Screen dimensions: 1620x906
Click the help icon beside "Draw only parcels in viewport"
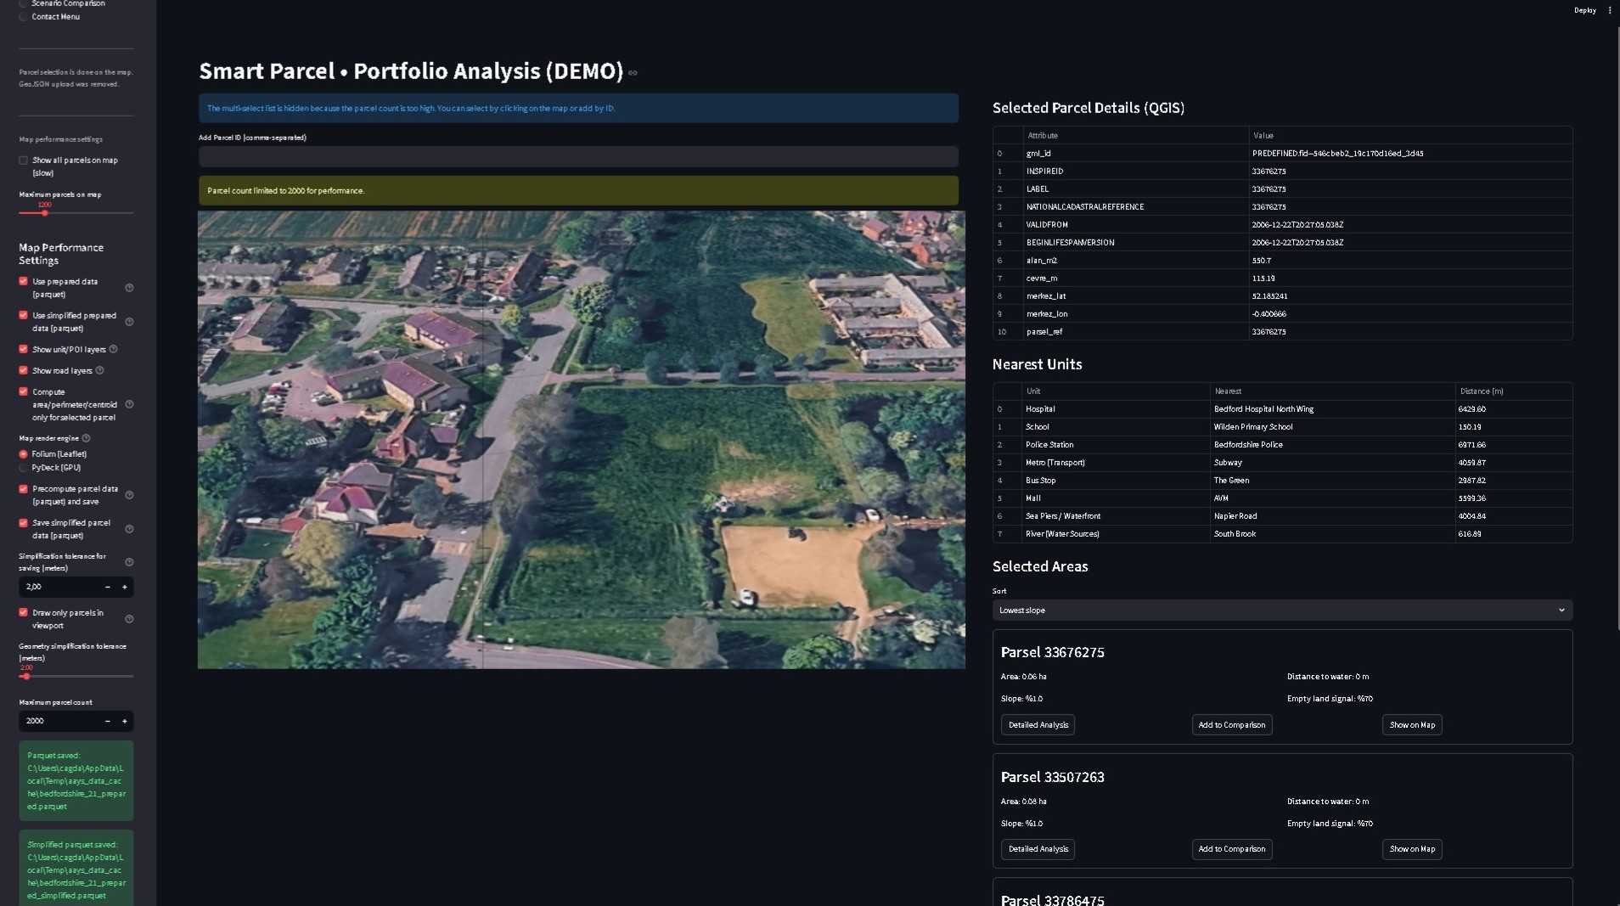[129, 619]
